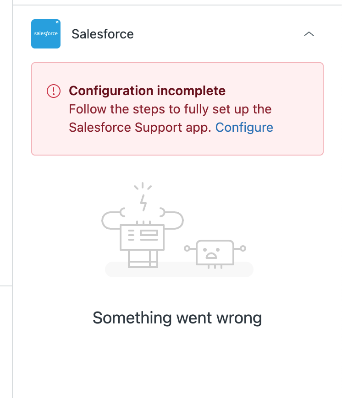Click the small sad robot face
Screen dimensions: 342x398
coord(211,253)
